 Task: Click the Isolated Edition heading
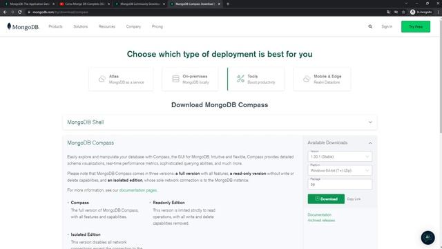pos(86,234)
